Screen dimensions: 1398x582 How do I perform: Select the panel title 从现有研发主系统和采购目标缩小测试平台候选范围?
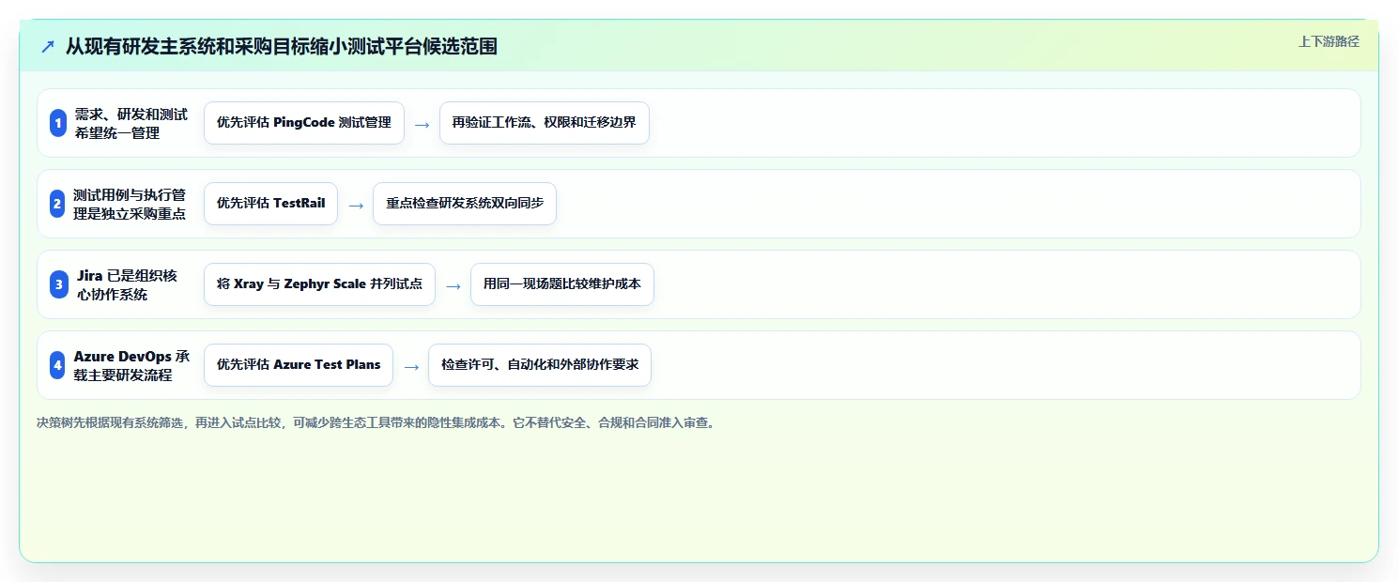click(281, 46)
